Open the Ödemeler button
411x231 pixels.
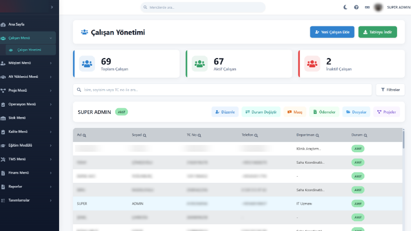click(324, 112)
